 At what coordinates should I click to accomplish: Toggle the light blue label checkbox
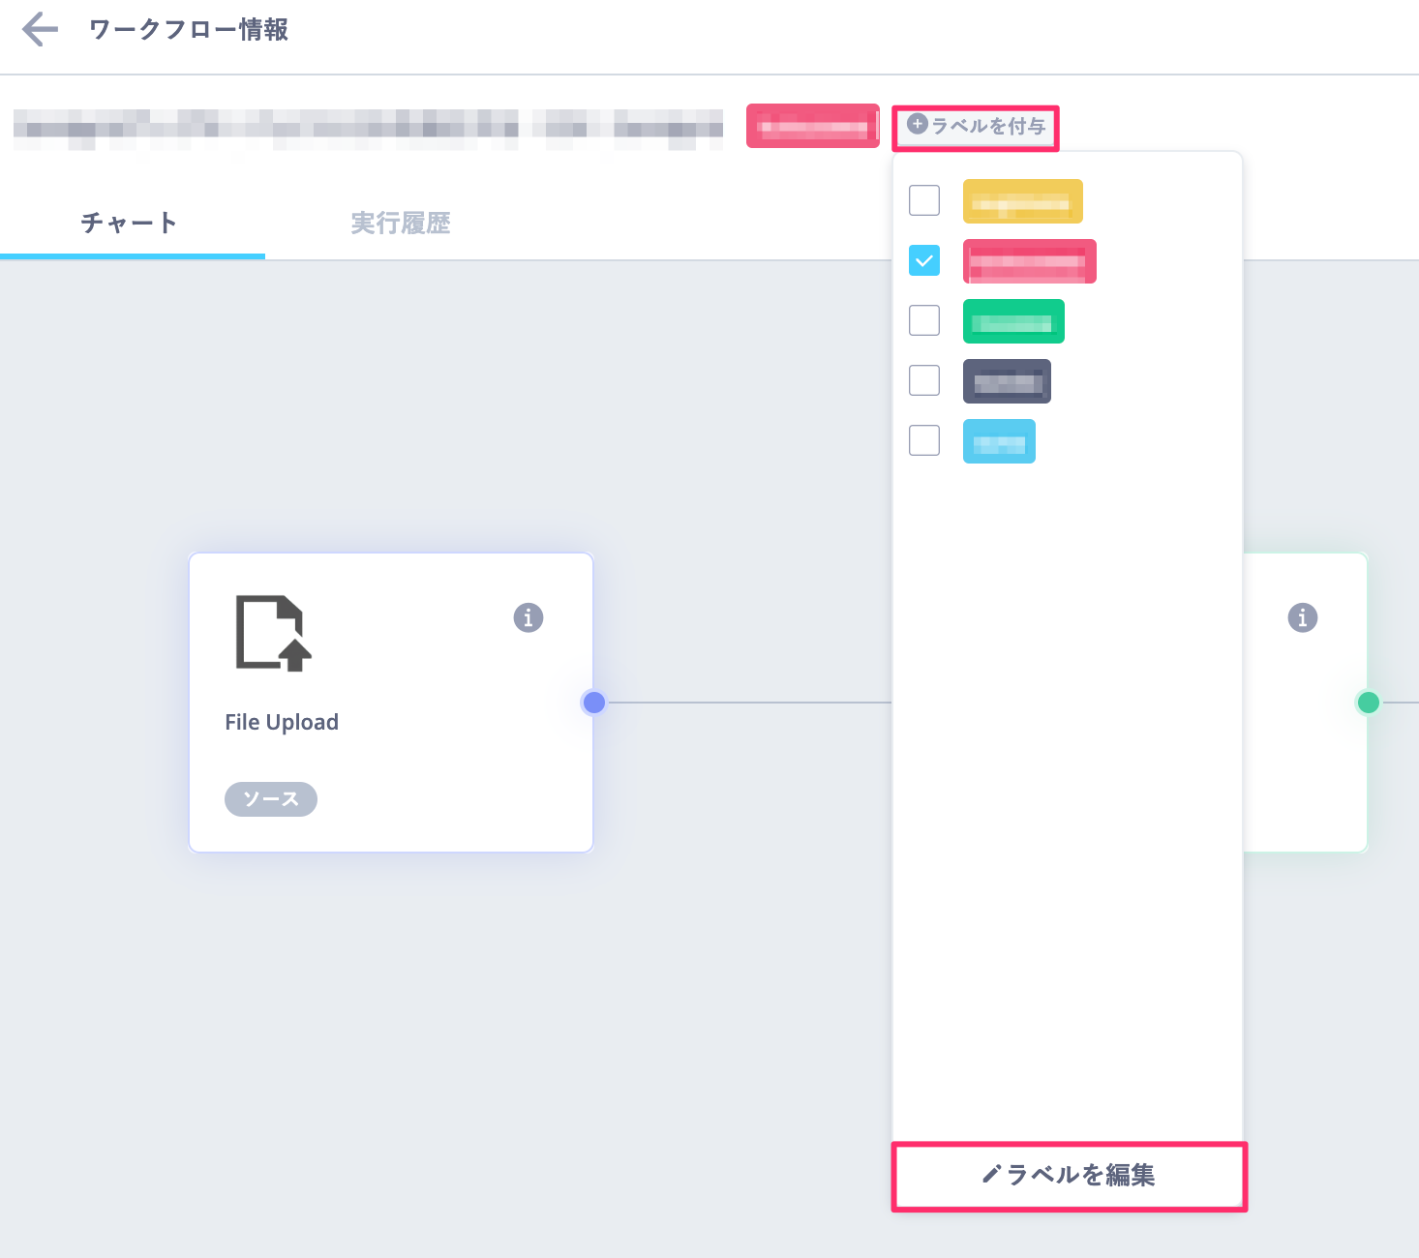coord(924,440)
